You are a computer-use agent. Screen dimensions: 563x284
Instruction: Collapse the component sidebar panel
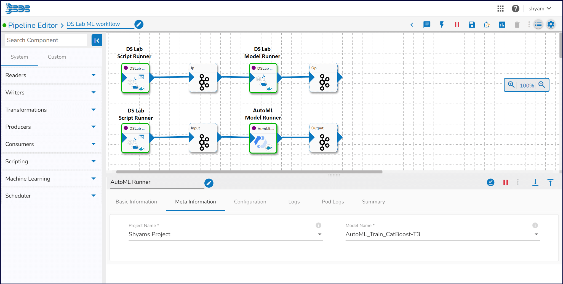[97, 40]
